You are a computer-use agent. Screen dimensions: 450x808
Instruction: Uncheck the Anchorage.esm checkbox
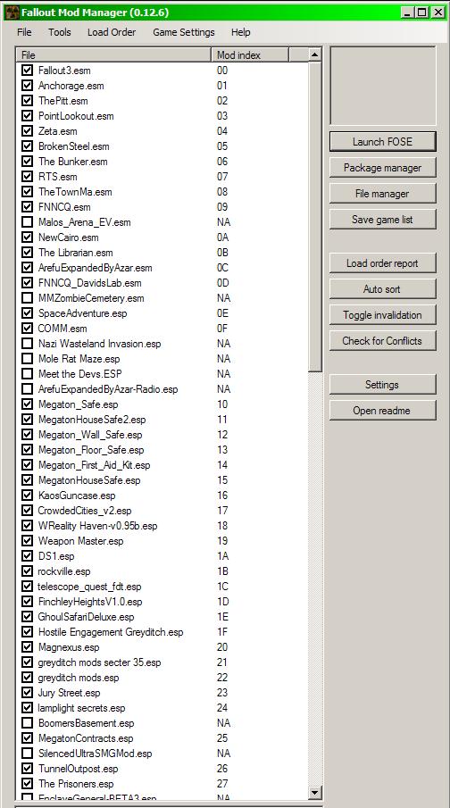(x=28, y=86)
